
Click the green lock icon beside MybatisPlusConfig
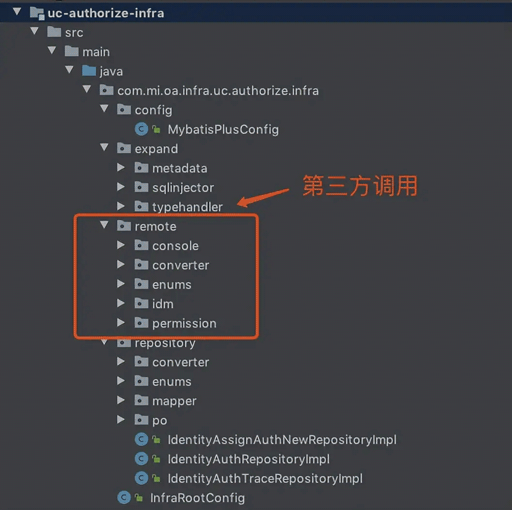tap(157, 129)
